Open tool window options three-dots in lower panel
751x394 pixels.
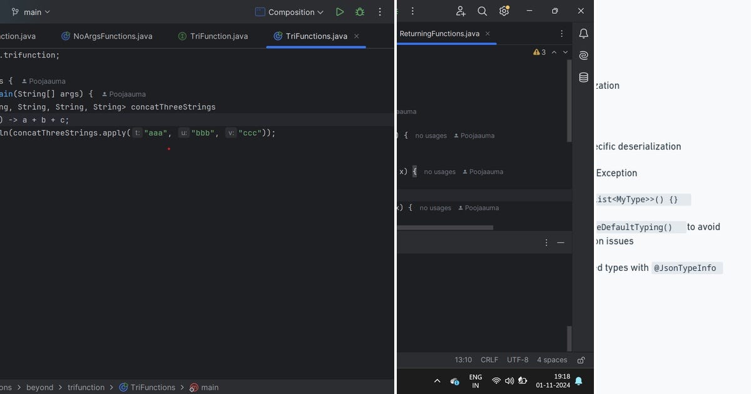(546, 242)
